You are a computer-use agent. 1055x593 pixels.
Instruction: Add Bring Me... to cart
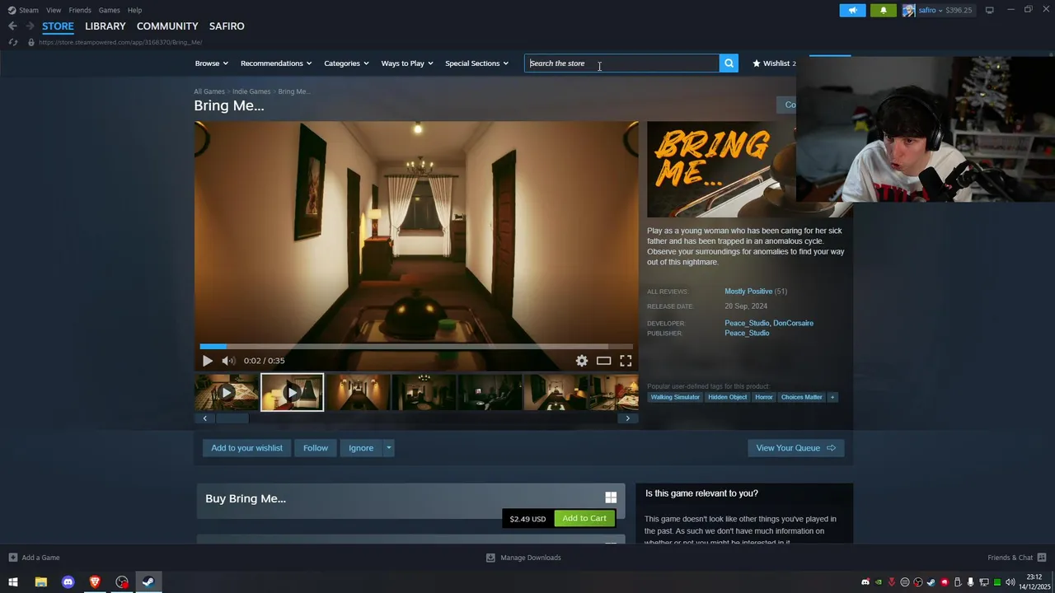pos(584,518)
